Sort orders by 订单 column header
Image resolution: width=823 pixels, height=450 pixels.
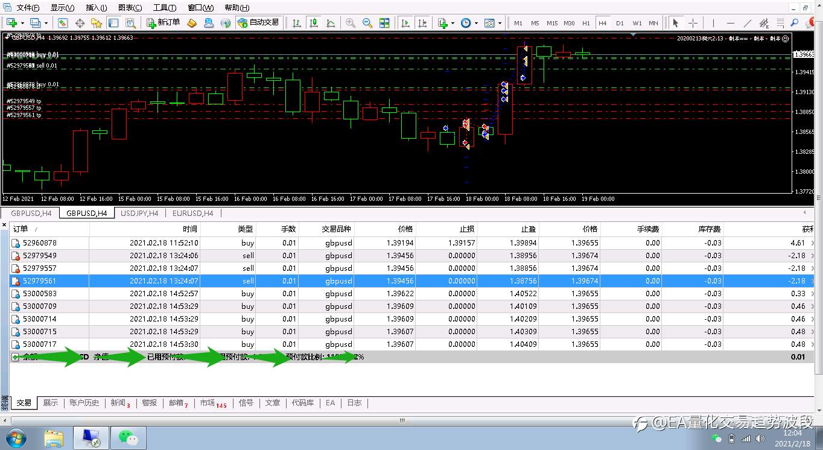(49, 229)
